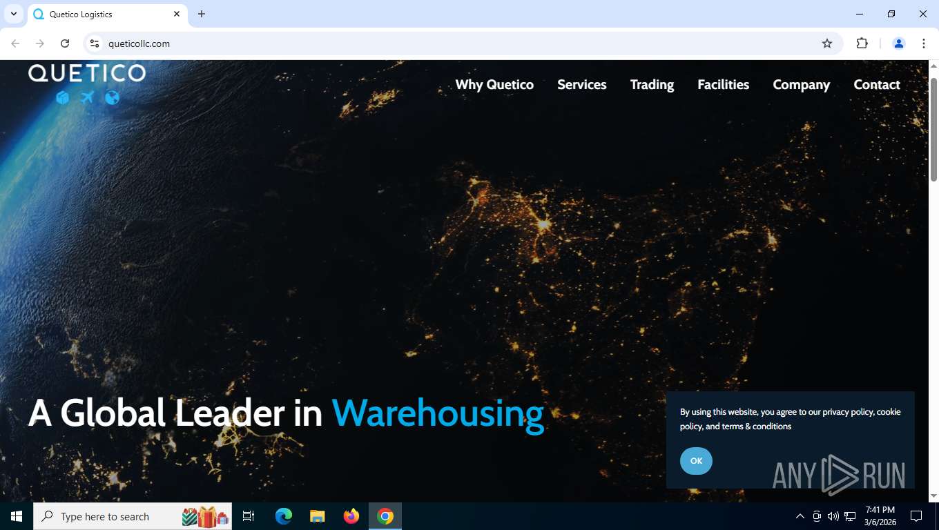This screenshot has width=939, height=530.
Task: Open a new browser tab
Action: 202,14
